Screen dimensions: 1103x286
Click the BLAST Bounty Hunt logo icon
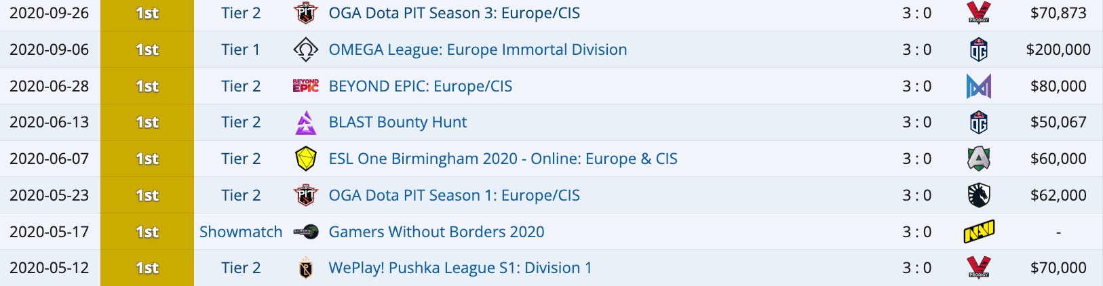pyautogui.click(x=306, y=122)
